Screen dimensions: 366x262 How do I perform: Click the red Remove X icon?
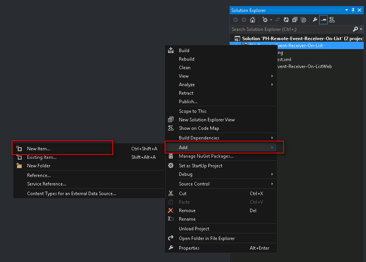[x=171, y=211]
